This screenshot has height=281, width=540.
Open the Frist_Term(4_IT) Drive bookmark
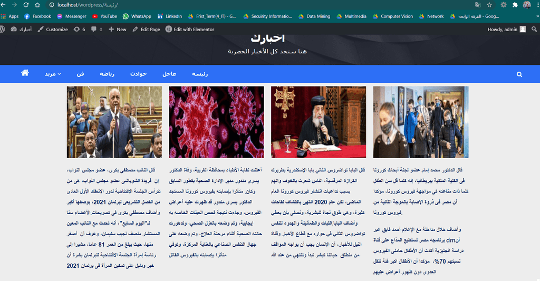pyautogui.click(x=212, y=16)
